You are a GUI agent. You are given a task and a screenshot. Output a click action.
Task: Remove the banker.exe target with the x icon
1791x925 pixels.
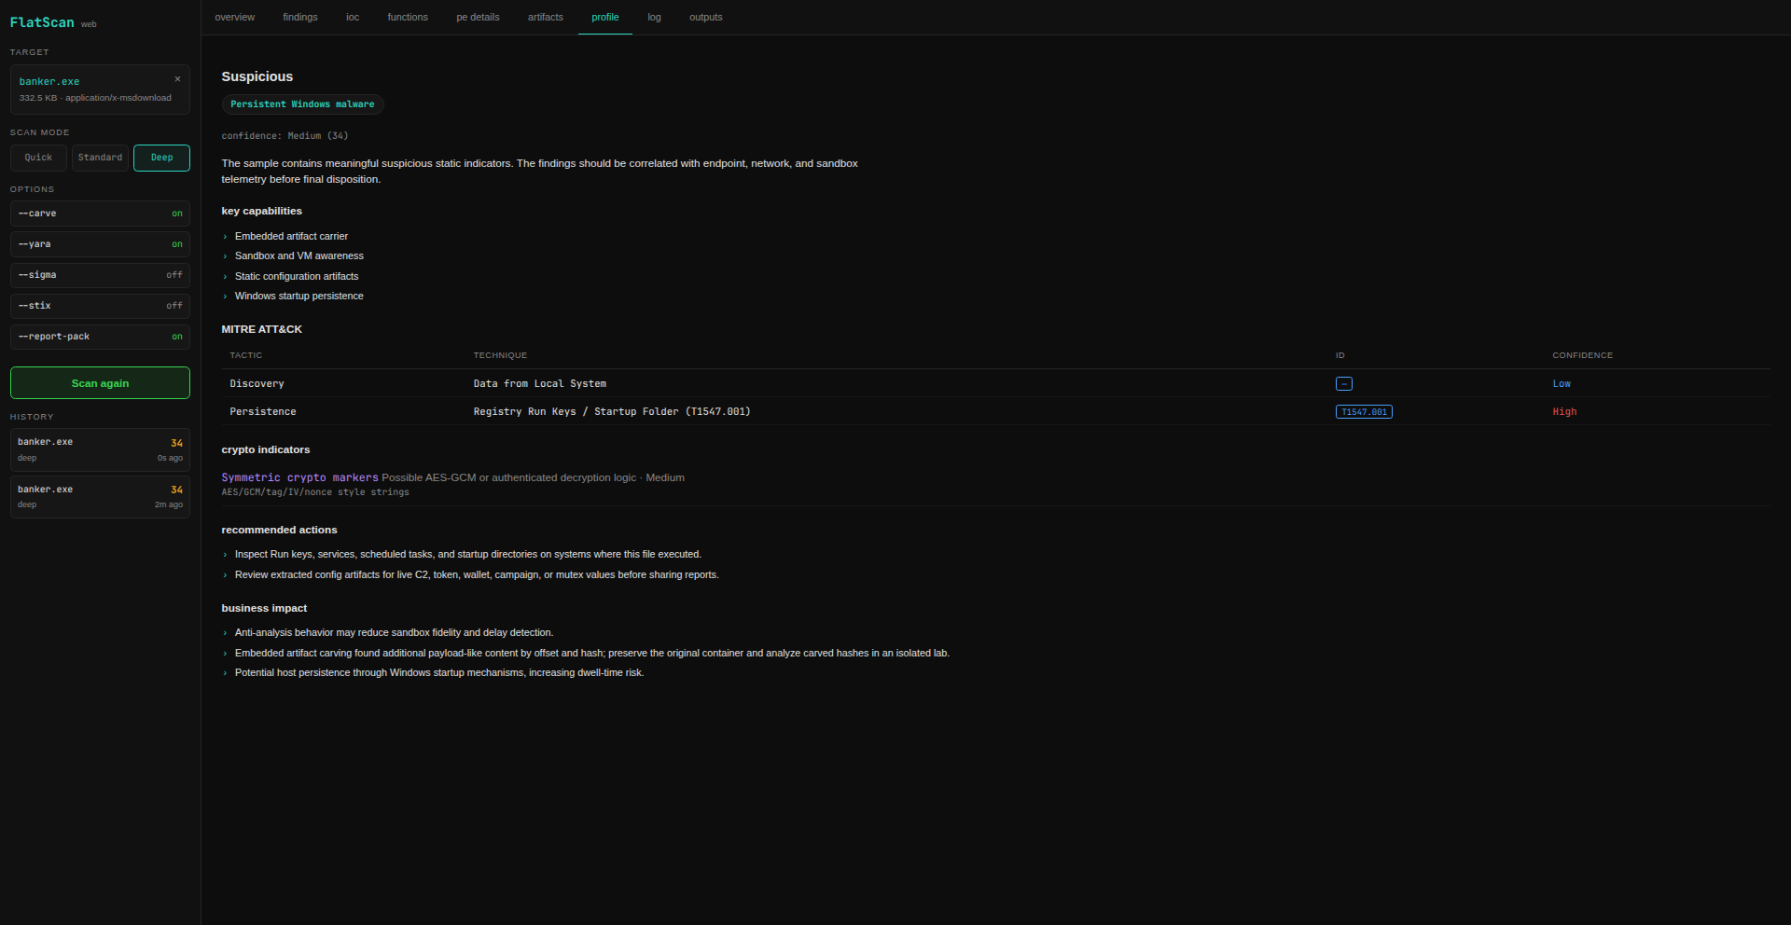[177, 79]
